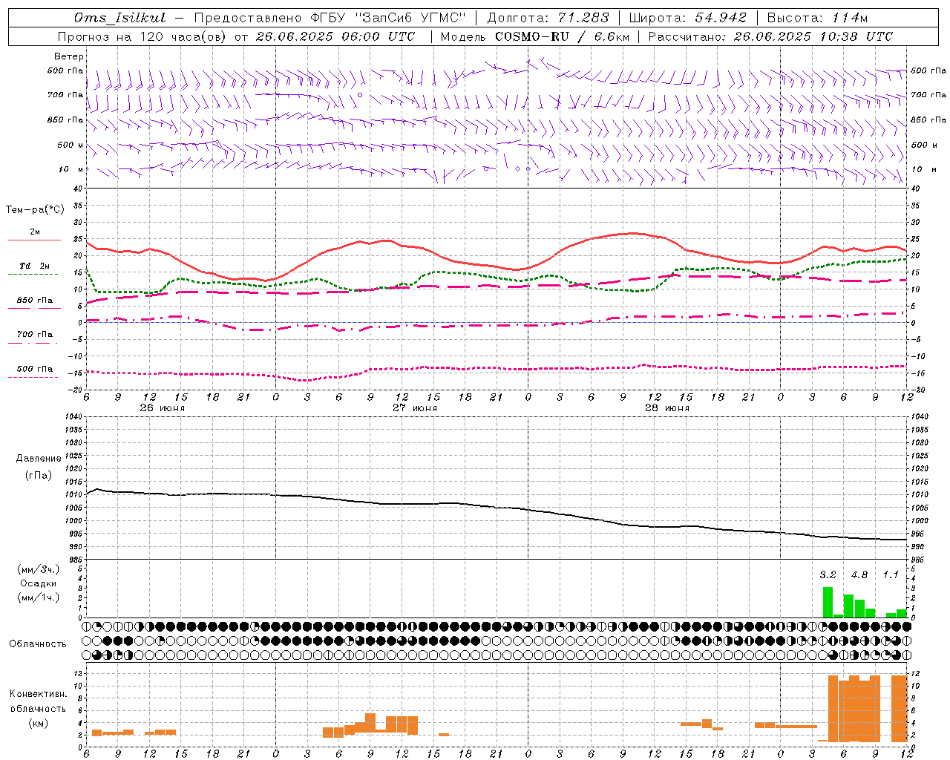950x760 pixels.
Task: Click the (мм/3ч.) unit label
Action: 39,570
